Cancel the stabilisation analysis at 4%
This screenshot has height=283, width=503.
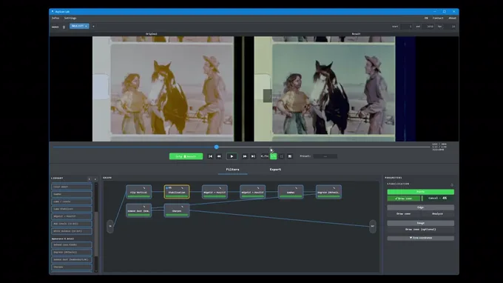(x=438, y=199)
